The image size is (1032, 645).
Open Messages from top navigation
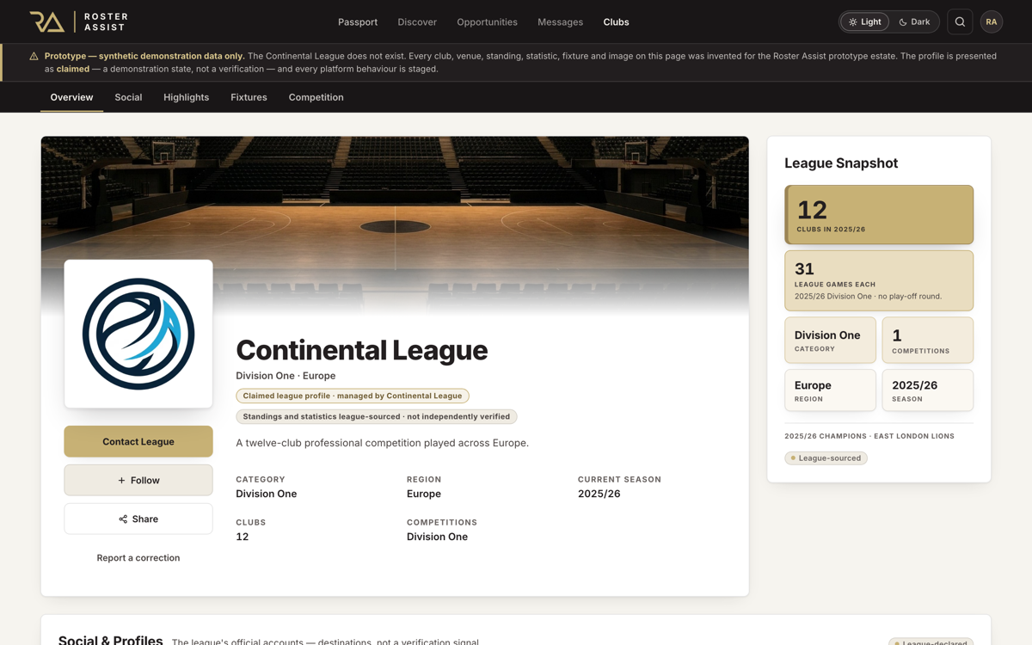(x=560, y=21)
